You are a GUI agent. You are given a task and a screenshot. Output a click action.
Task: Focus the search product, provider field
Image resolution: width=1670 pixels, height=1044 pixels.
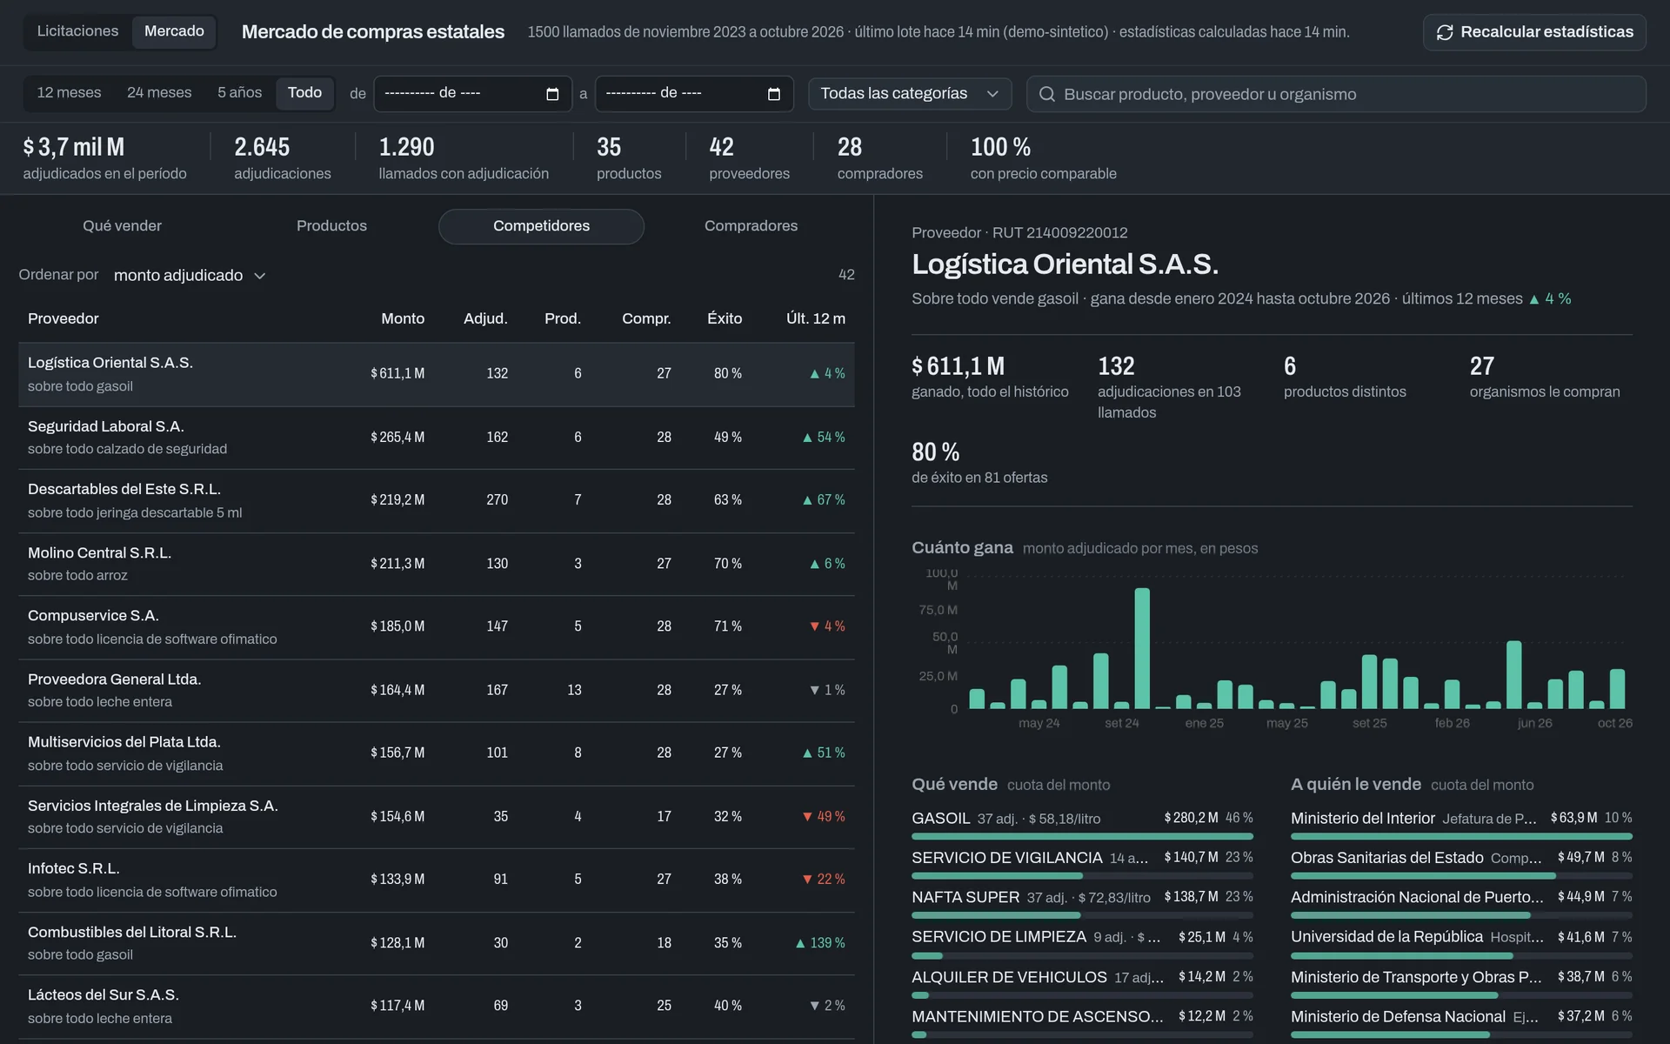[x=1336, y=94]
